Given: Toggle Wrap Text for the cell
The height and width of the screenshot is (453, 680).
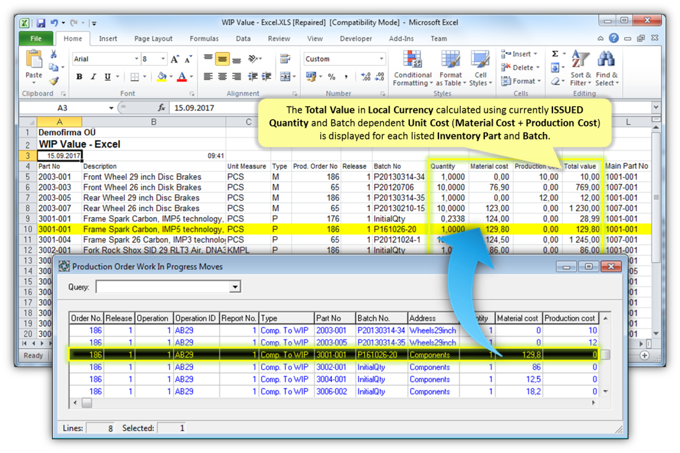Looking at the screenshot, I should point(285,59).
